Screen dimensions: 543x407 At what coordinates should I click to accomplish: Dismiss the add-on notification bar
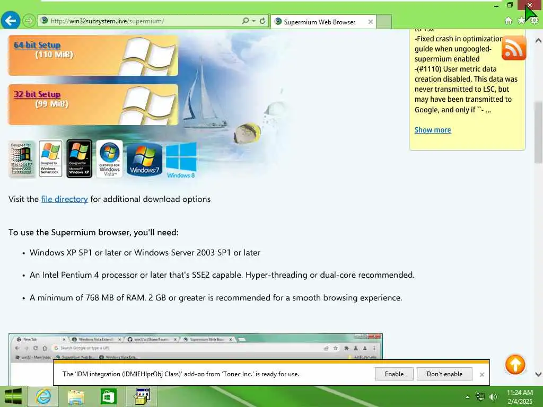click(x=481, y=375)
